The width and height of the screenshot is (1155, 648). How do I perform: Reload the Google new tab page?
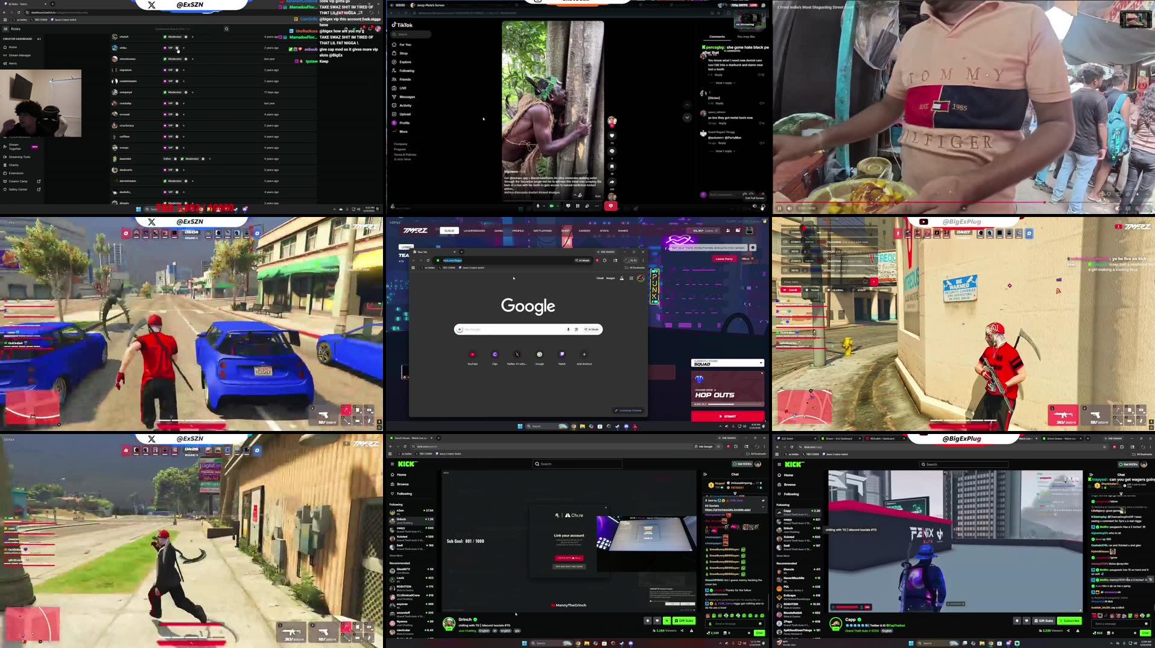428,260
